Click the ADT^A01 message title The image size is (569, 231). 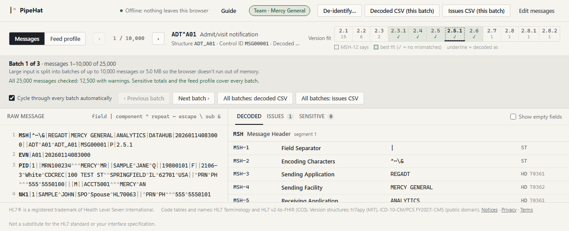tap(184, 34)
